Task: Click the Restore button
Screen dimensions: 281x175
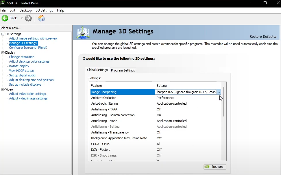Action: point(215,167)
